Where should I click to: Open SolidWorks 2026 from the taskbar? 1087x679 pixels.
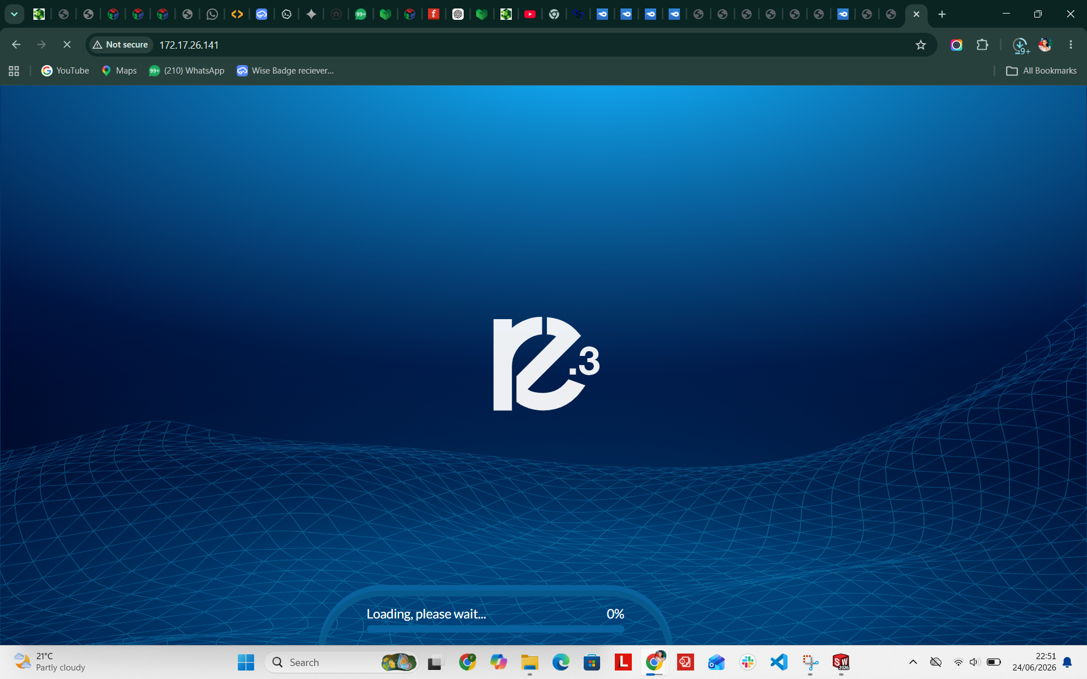[x=841, y=662]
